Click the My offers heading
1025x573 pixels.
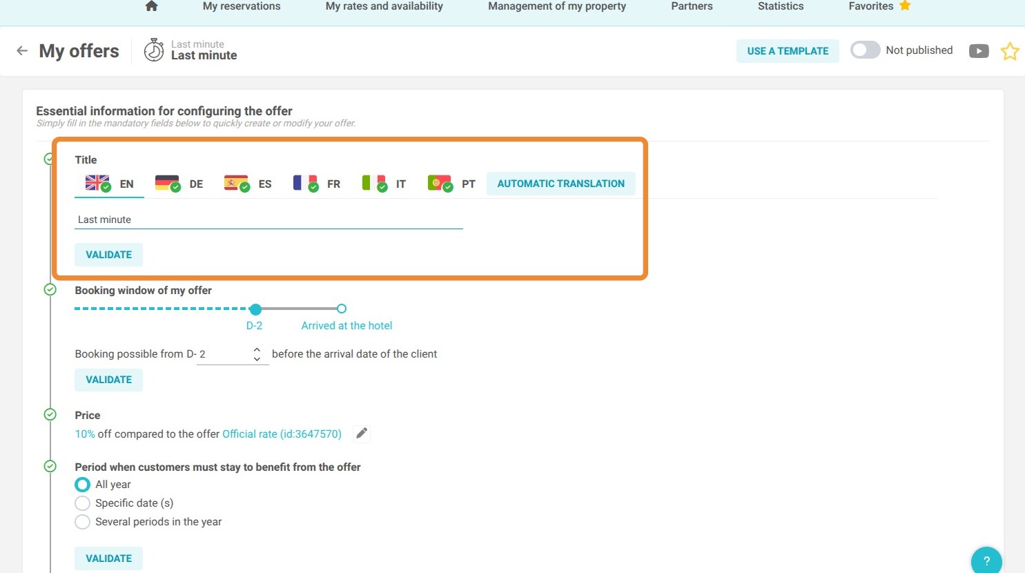coord(79,51)
